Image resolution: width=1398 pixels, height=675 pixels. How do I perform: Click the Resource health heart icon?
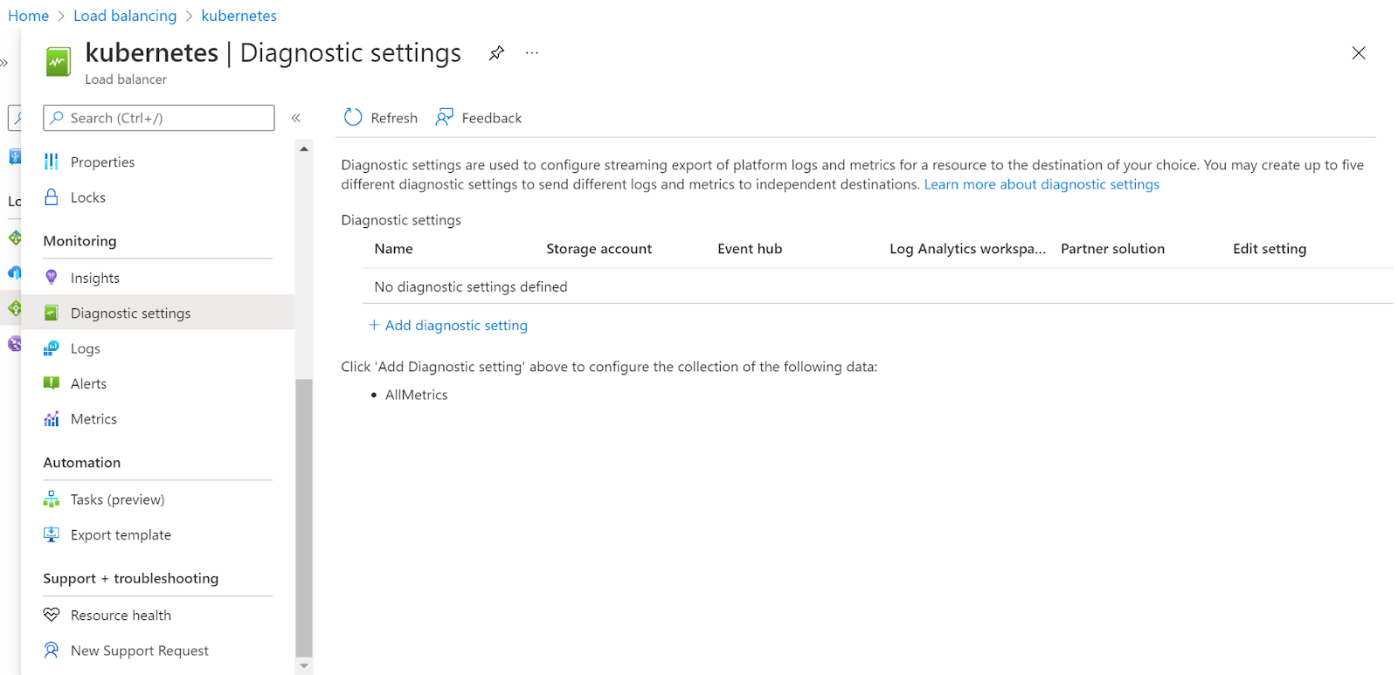click(x=52, y=615)
